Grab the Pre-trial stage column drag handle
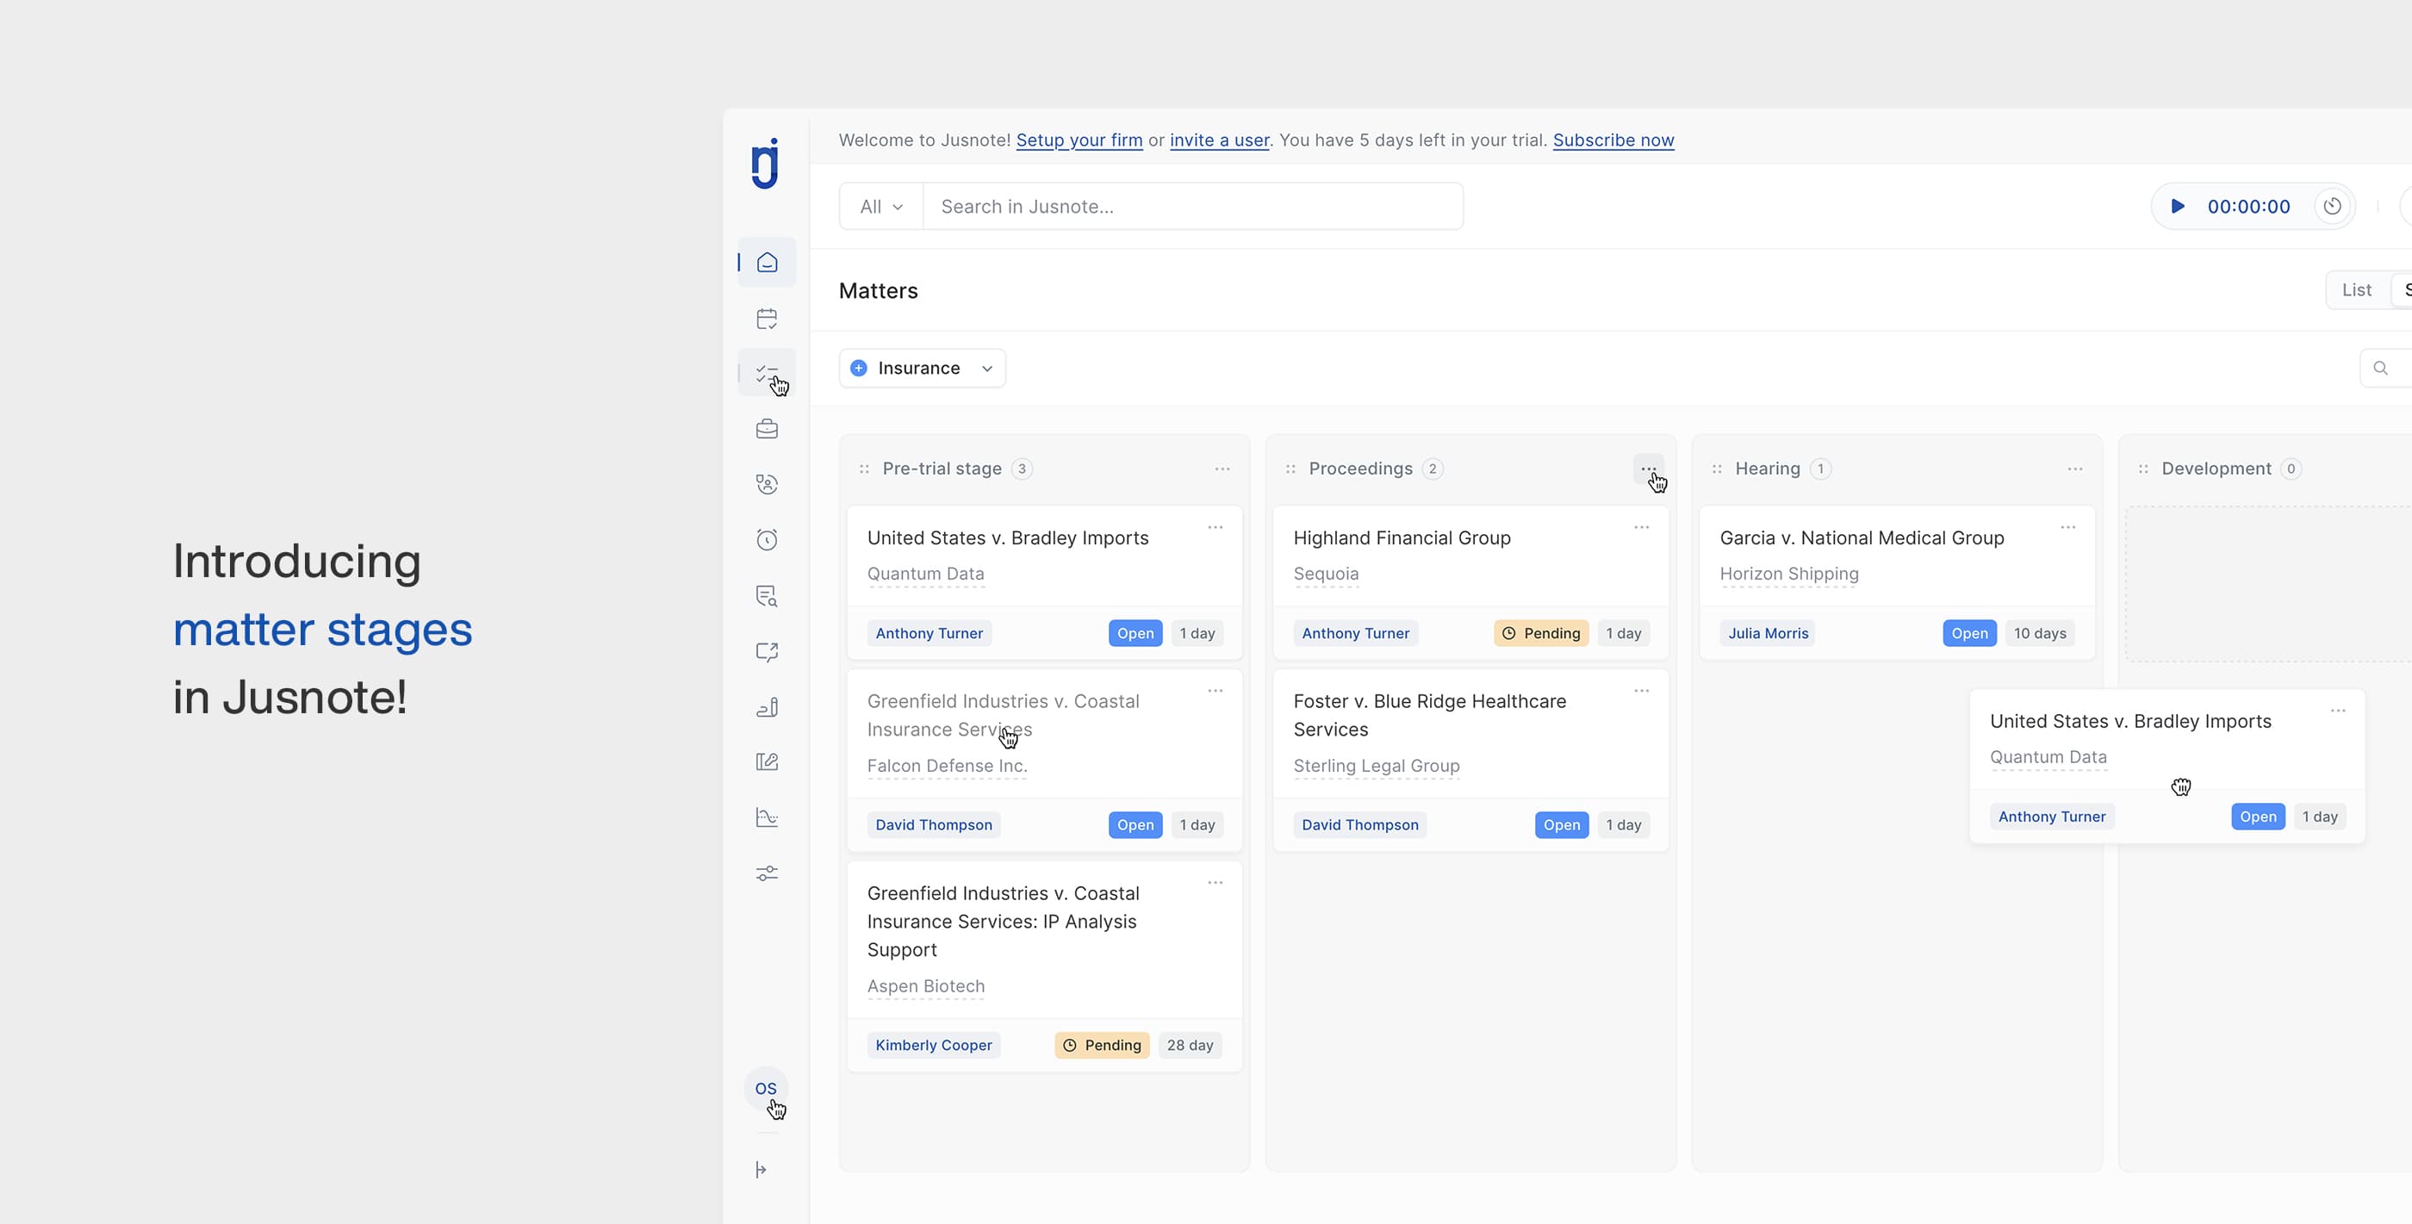The height and width of the screenshot is (1224, 2412). pos(864,469)
